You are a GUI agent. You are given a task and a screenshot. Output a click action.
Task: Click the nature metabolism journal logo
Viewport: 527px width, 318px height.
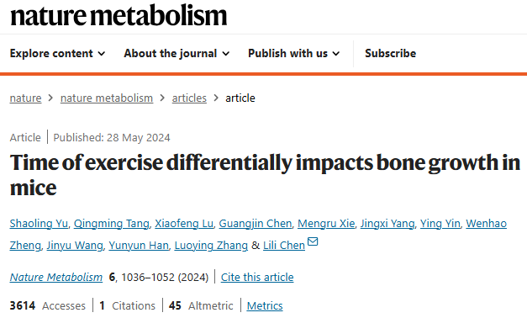[119, 15]
